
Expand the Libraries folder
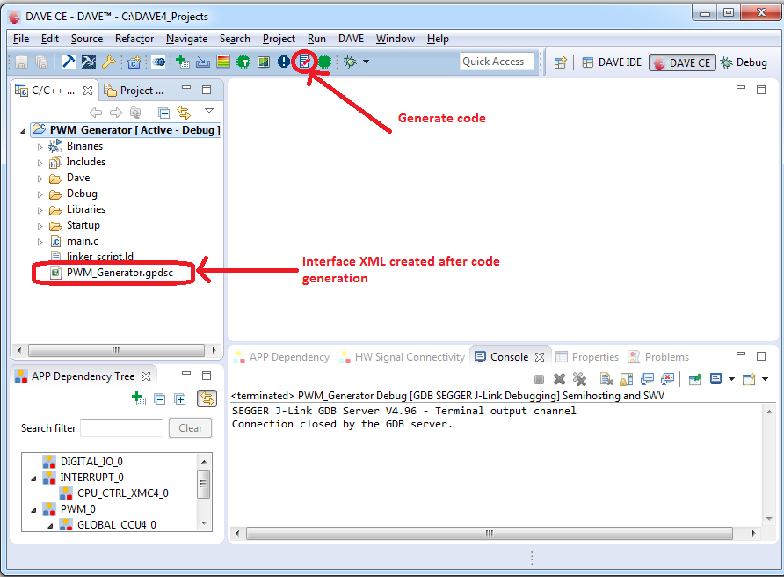click(40, 210)
